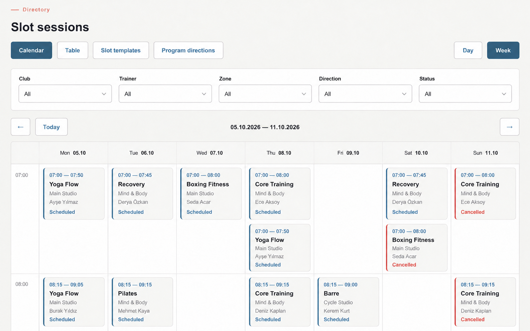This screenshot has width=530, height=331.
Task: Open Monday 07:00 Yoga Flow session
Action: click(x=74, y=194)
